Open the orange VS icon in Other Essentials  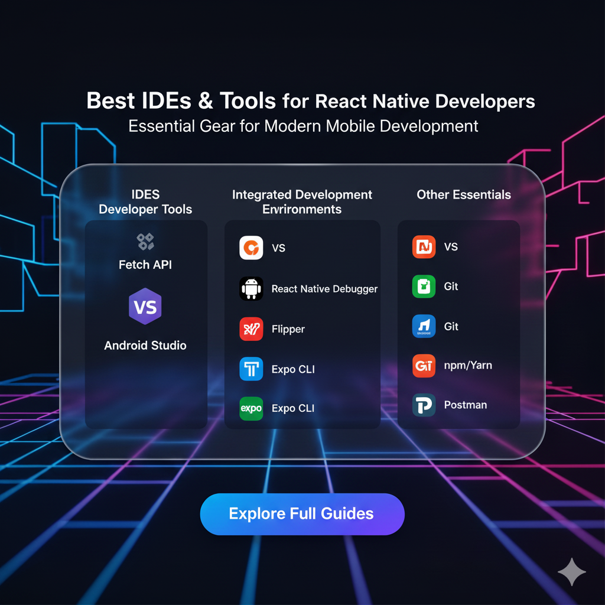click(x=423, y=247)
